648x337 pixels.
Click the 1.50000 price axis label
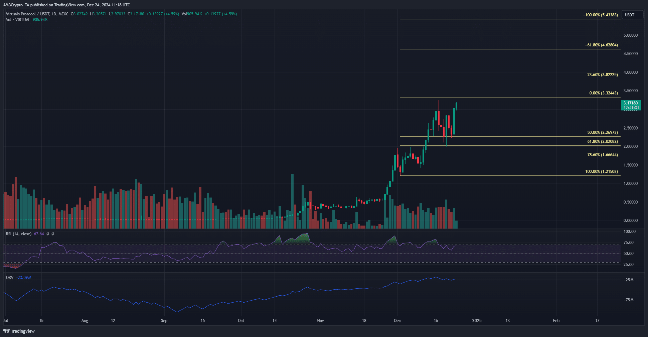click(631, 165)
